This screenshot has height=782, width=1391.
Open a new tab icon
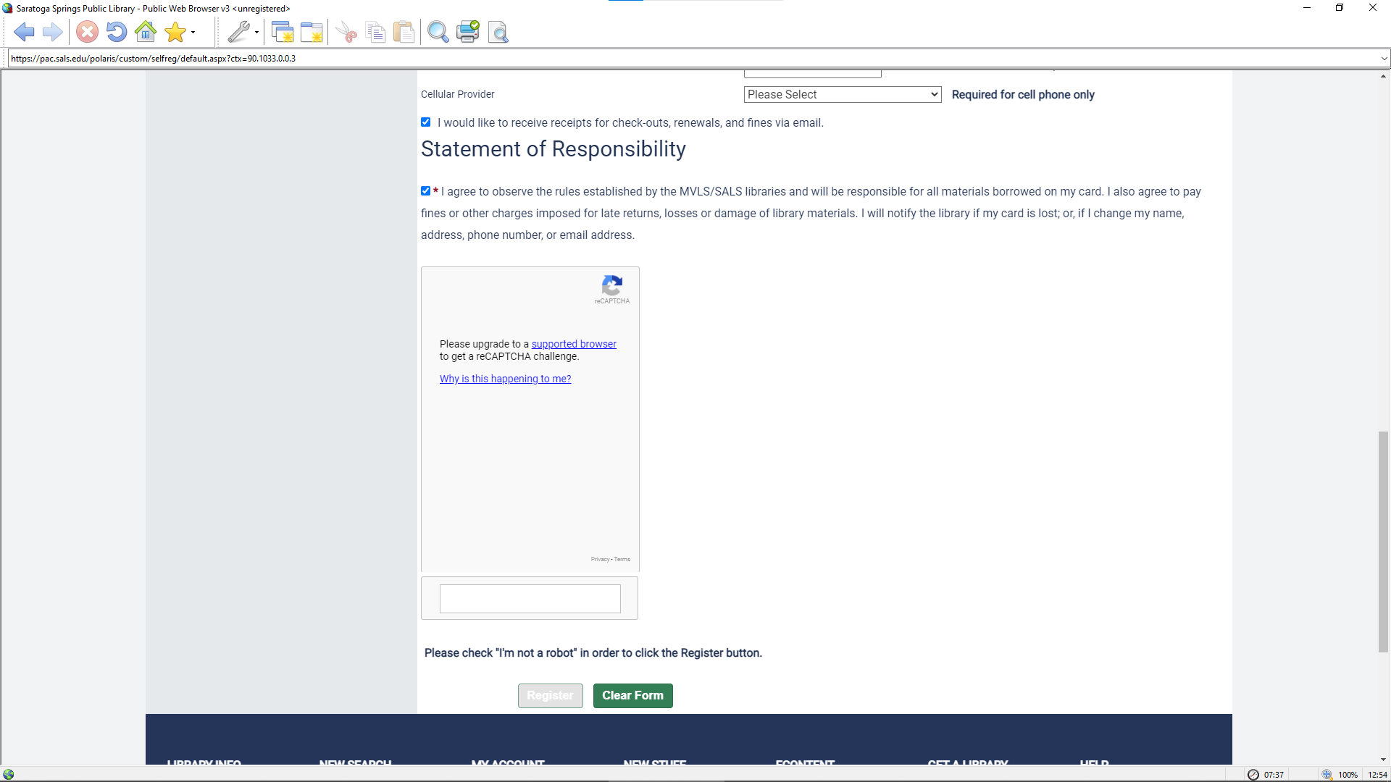click(x=312, y=32)
